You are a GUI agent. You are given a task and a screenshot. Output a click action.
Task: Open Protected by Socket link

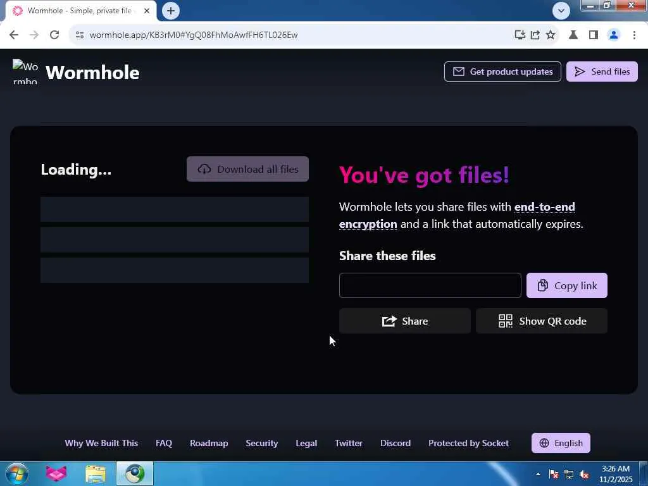pyautogui.click(x=469, y=443)
